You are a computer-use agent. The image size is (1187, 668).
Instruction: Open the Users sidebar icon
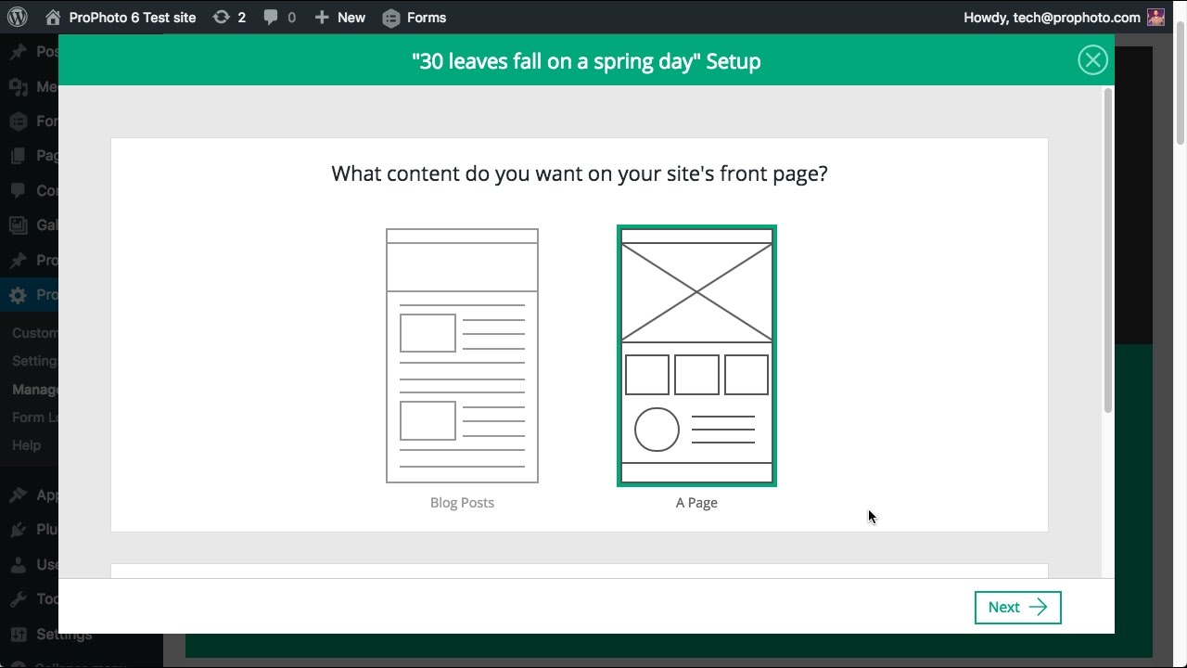point(18,564)
